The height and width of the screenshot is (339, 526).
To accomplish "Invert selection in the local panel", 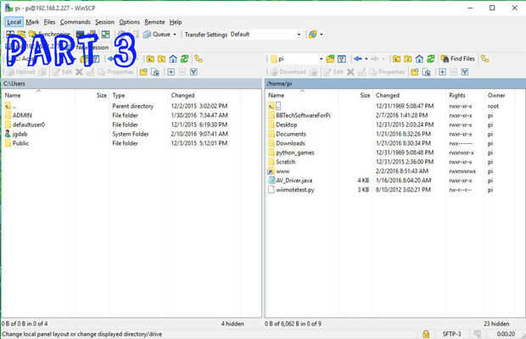I will [193, 72].
